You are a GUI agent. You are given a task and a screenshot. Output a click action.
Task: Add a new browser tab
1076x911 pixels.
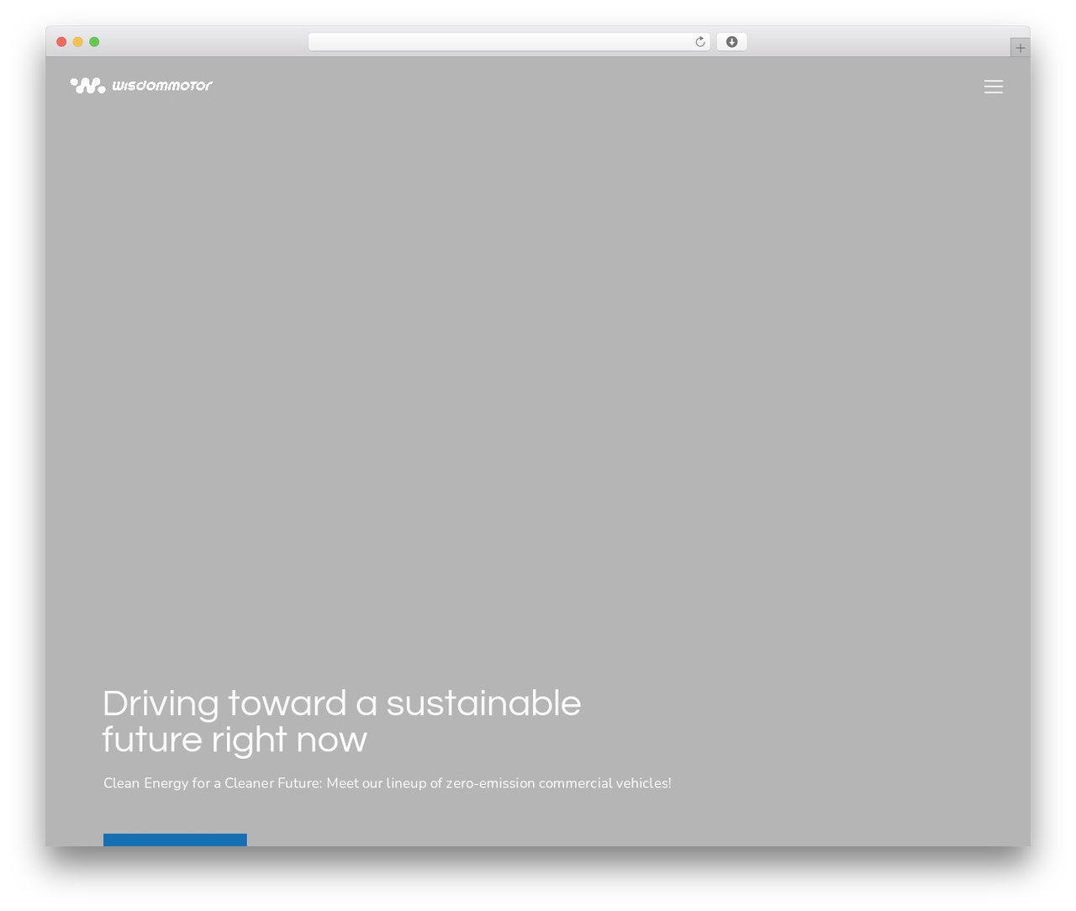tap(1021, 48)
